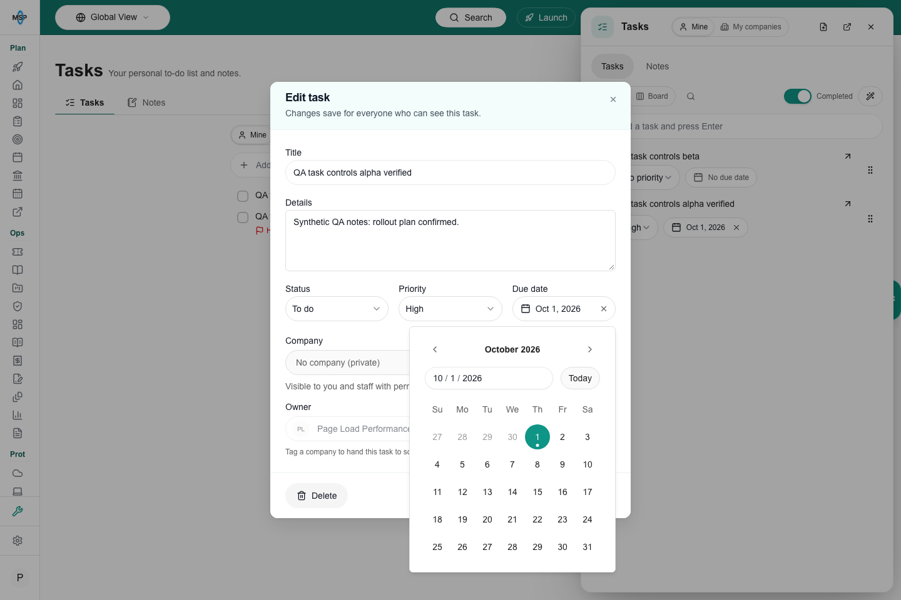Open the shield icon in the sidebar

point(18,306)
